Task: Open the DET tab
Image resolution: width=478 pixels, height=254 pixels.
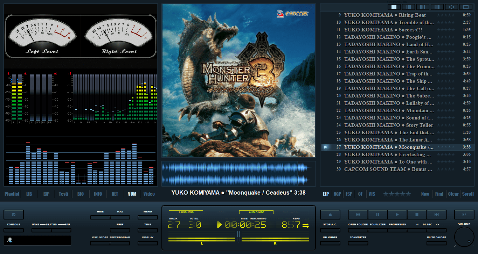Action: pos(115,194)
